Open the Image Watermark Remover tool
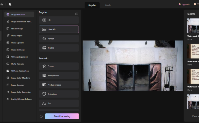Screen dimensions: 199x123 tap(19, 22)
